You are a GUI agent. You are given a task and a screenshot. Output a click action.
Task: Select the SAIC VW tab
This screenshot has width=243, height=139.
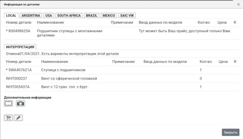[127, 15]
